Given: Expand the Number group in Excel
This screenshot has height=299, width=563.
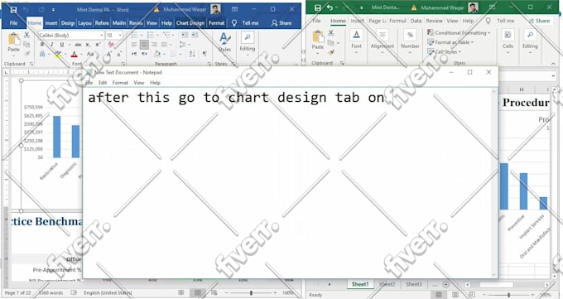Looking at the screenshot, I should click(410, 41).
